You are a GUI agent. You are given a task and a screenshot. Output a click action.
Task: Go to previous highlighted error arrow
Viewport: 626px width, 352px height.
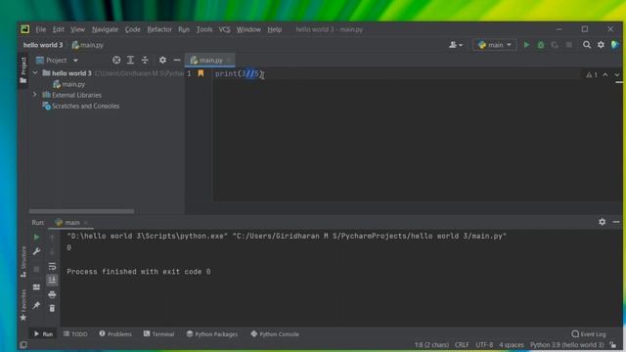click(x=605, y=74)
